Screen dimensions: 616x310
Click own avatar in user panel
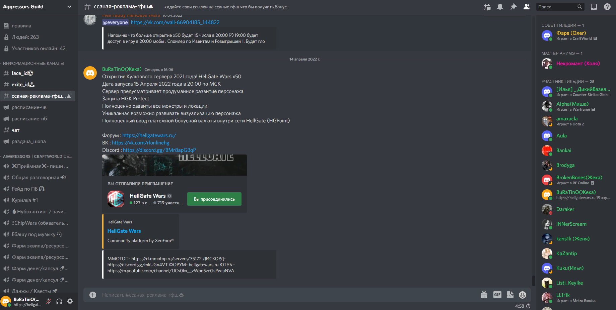coord(6,301)
